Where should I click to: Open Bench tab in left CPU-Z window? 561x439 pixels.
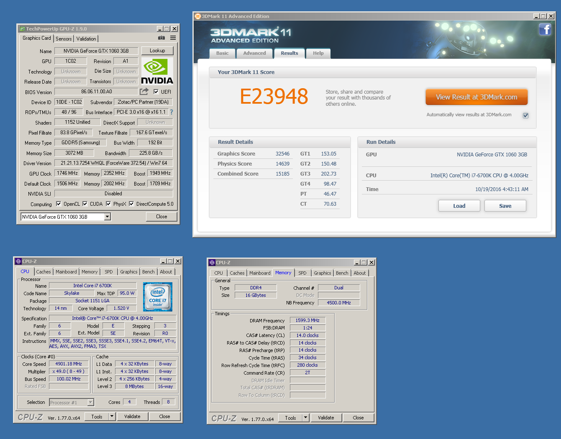(x=148, y=272)
